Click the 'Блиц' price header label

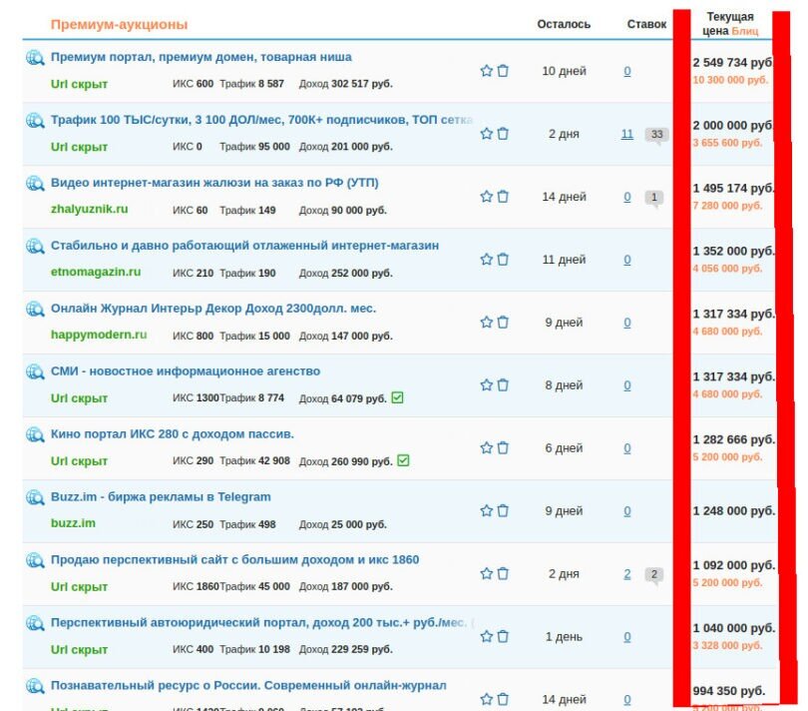point(745,31)
